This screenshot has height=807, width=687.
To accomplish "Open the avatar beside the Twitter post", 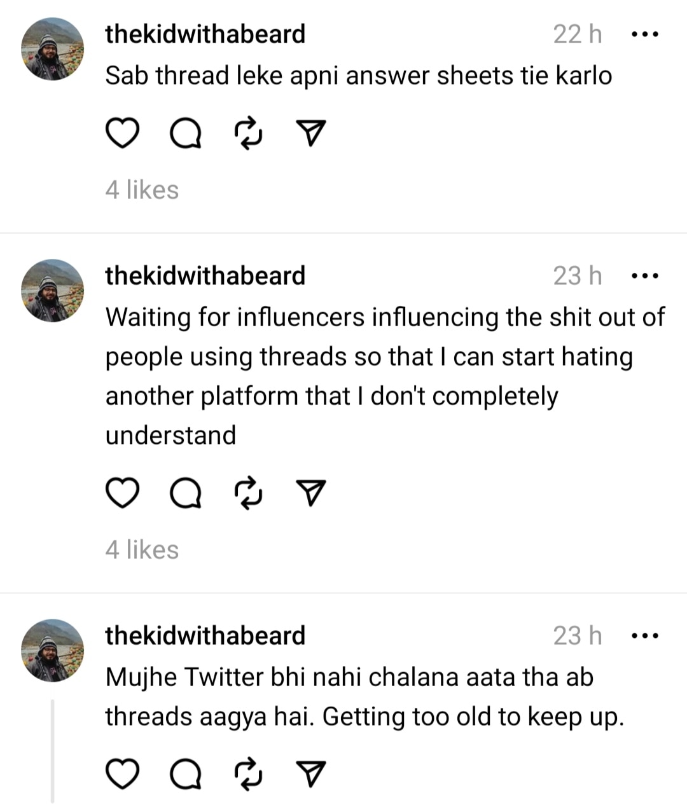I will click(52, 650).
